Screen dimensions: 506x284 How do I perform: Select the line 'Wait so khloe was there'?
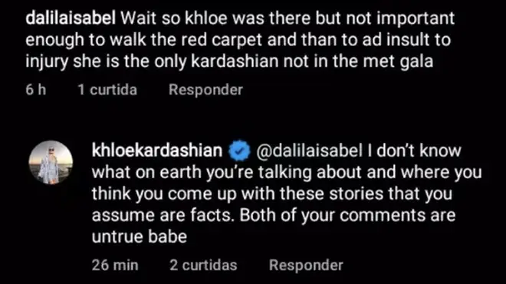tap(240, 18)
